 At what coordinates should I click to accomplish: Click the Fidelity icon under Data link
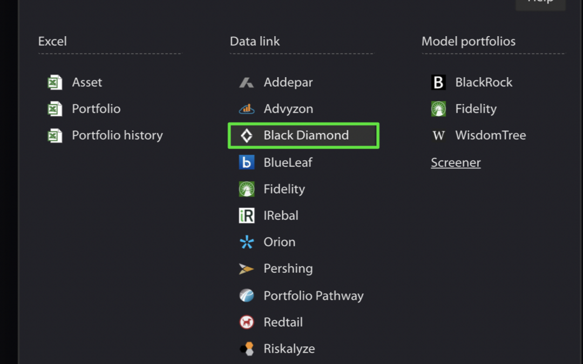(x=247, y=189)
